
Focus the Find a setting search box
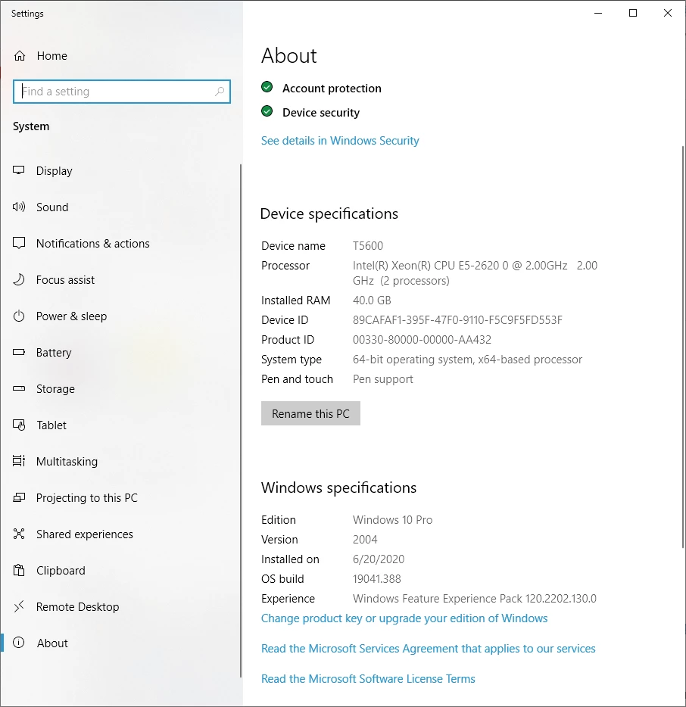point(122,92)
